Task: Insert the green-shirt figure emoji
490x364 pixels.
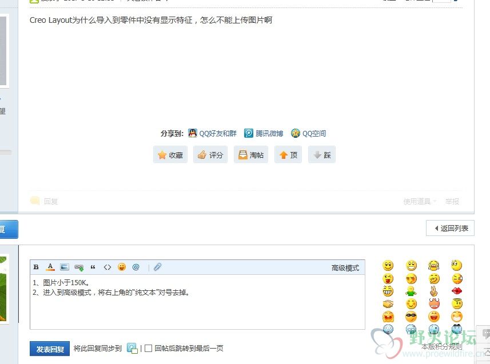Action: [x=411, y=291]
